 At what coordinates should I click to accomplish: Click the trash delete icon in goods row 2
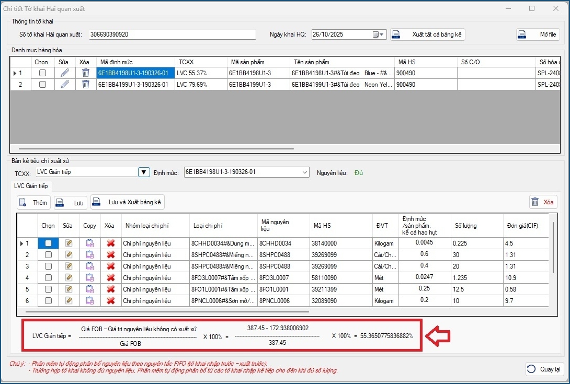(86, 84)
